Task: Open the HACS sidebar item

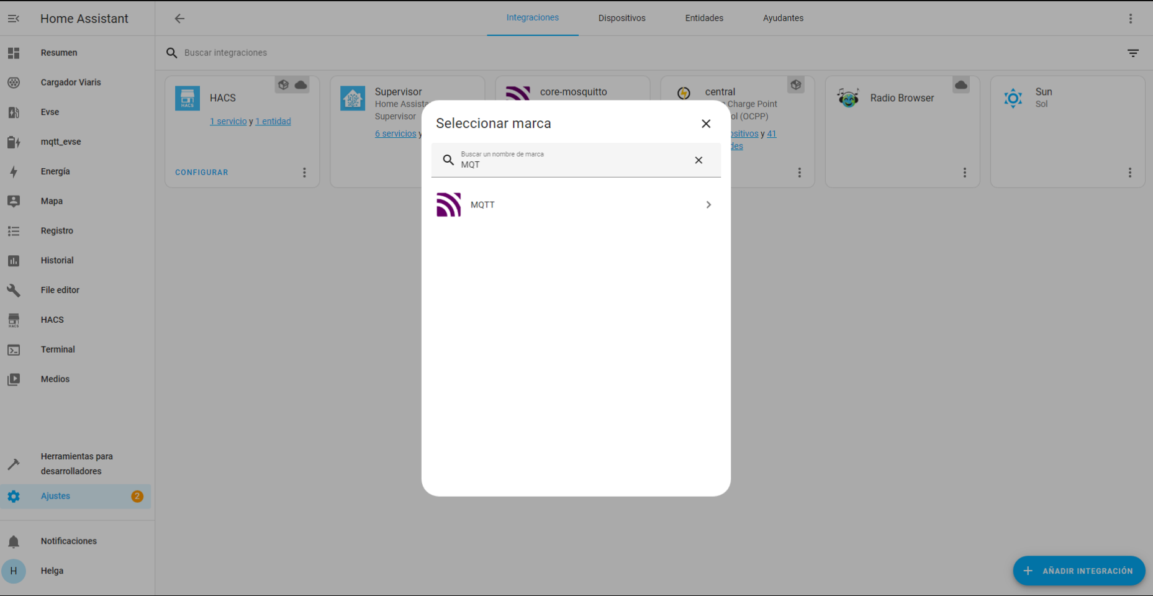Action: (x=76, y=320)
